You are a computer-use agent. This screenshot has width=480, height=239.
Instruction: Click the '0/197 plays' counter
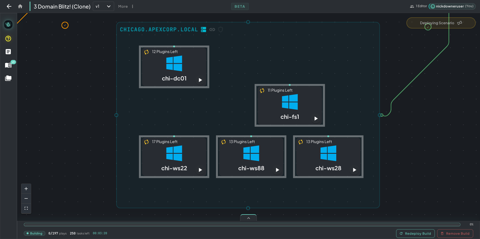pos(58,233)
